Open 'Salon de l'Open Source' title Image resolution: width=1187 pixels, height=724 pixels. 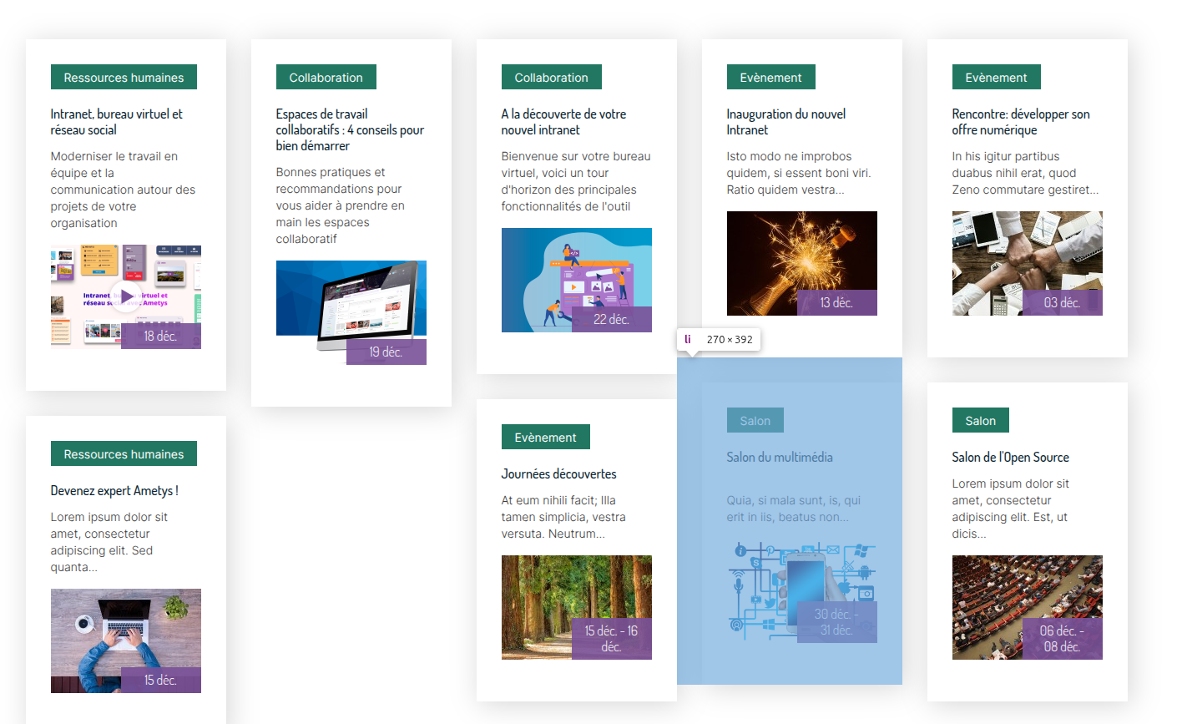point(1010,458)
